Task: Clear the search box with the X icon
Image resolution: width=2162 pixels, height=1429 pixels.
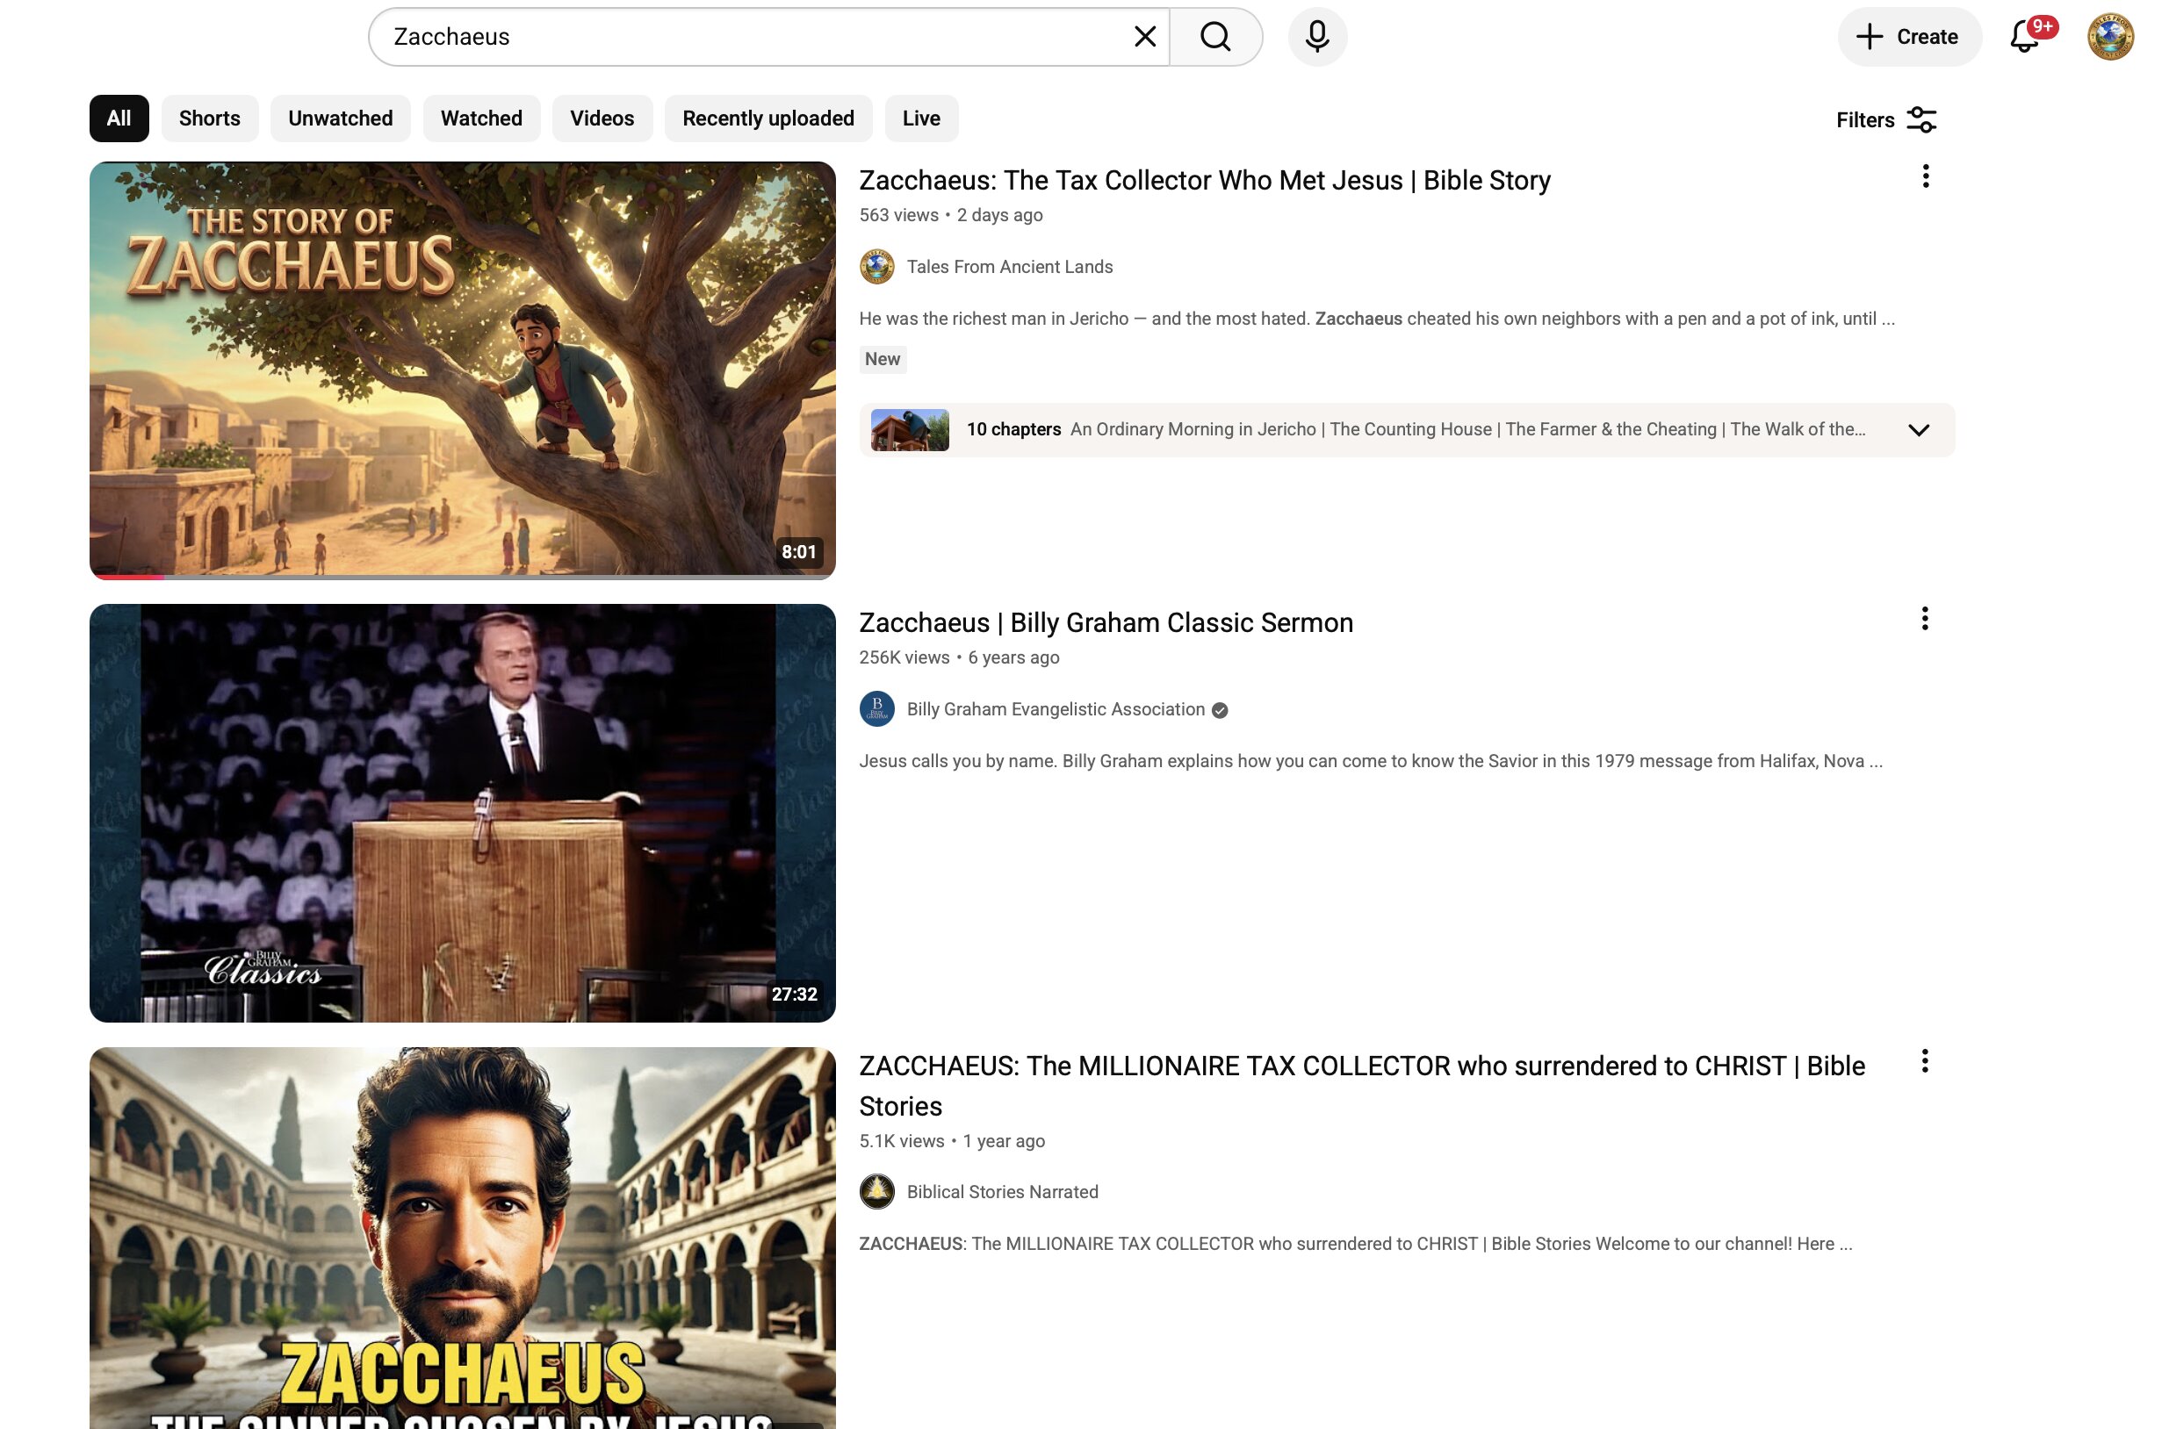Action: pyautogui.click(x=1144, y=37)
